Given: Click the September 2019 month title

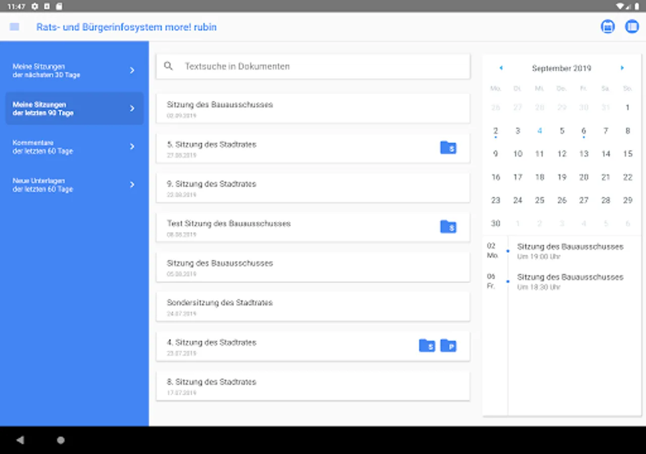Looking at the screenshot, I should (x=561, y=68).
